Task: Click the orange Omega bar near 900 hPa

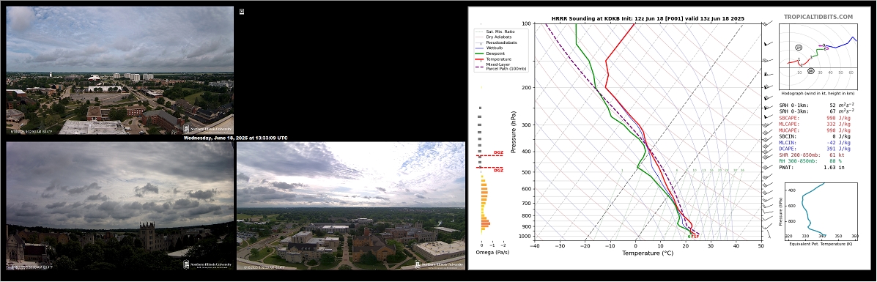Action: [x=486, y=224]
